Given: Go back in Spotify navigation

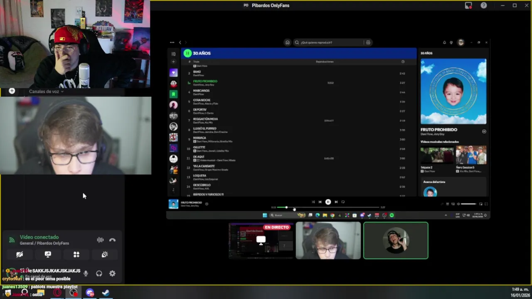Looking at the screenshot, I should click(180, 42).
